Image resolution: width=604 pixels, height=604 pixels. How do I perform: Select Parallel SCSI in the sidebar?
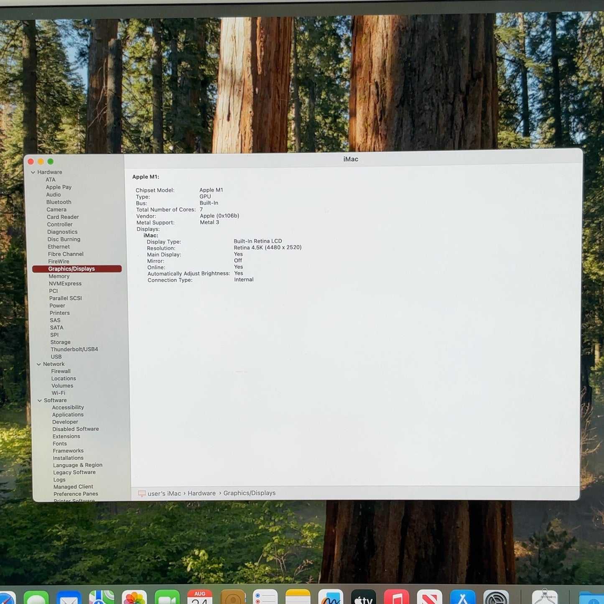tap(66, 298)
